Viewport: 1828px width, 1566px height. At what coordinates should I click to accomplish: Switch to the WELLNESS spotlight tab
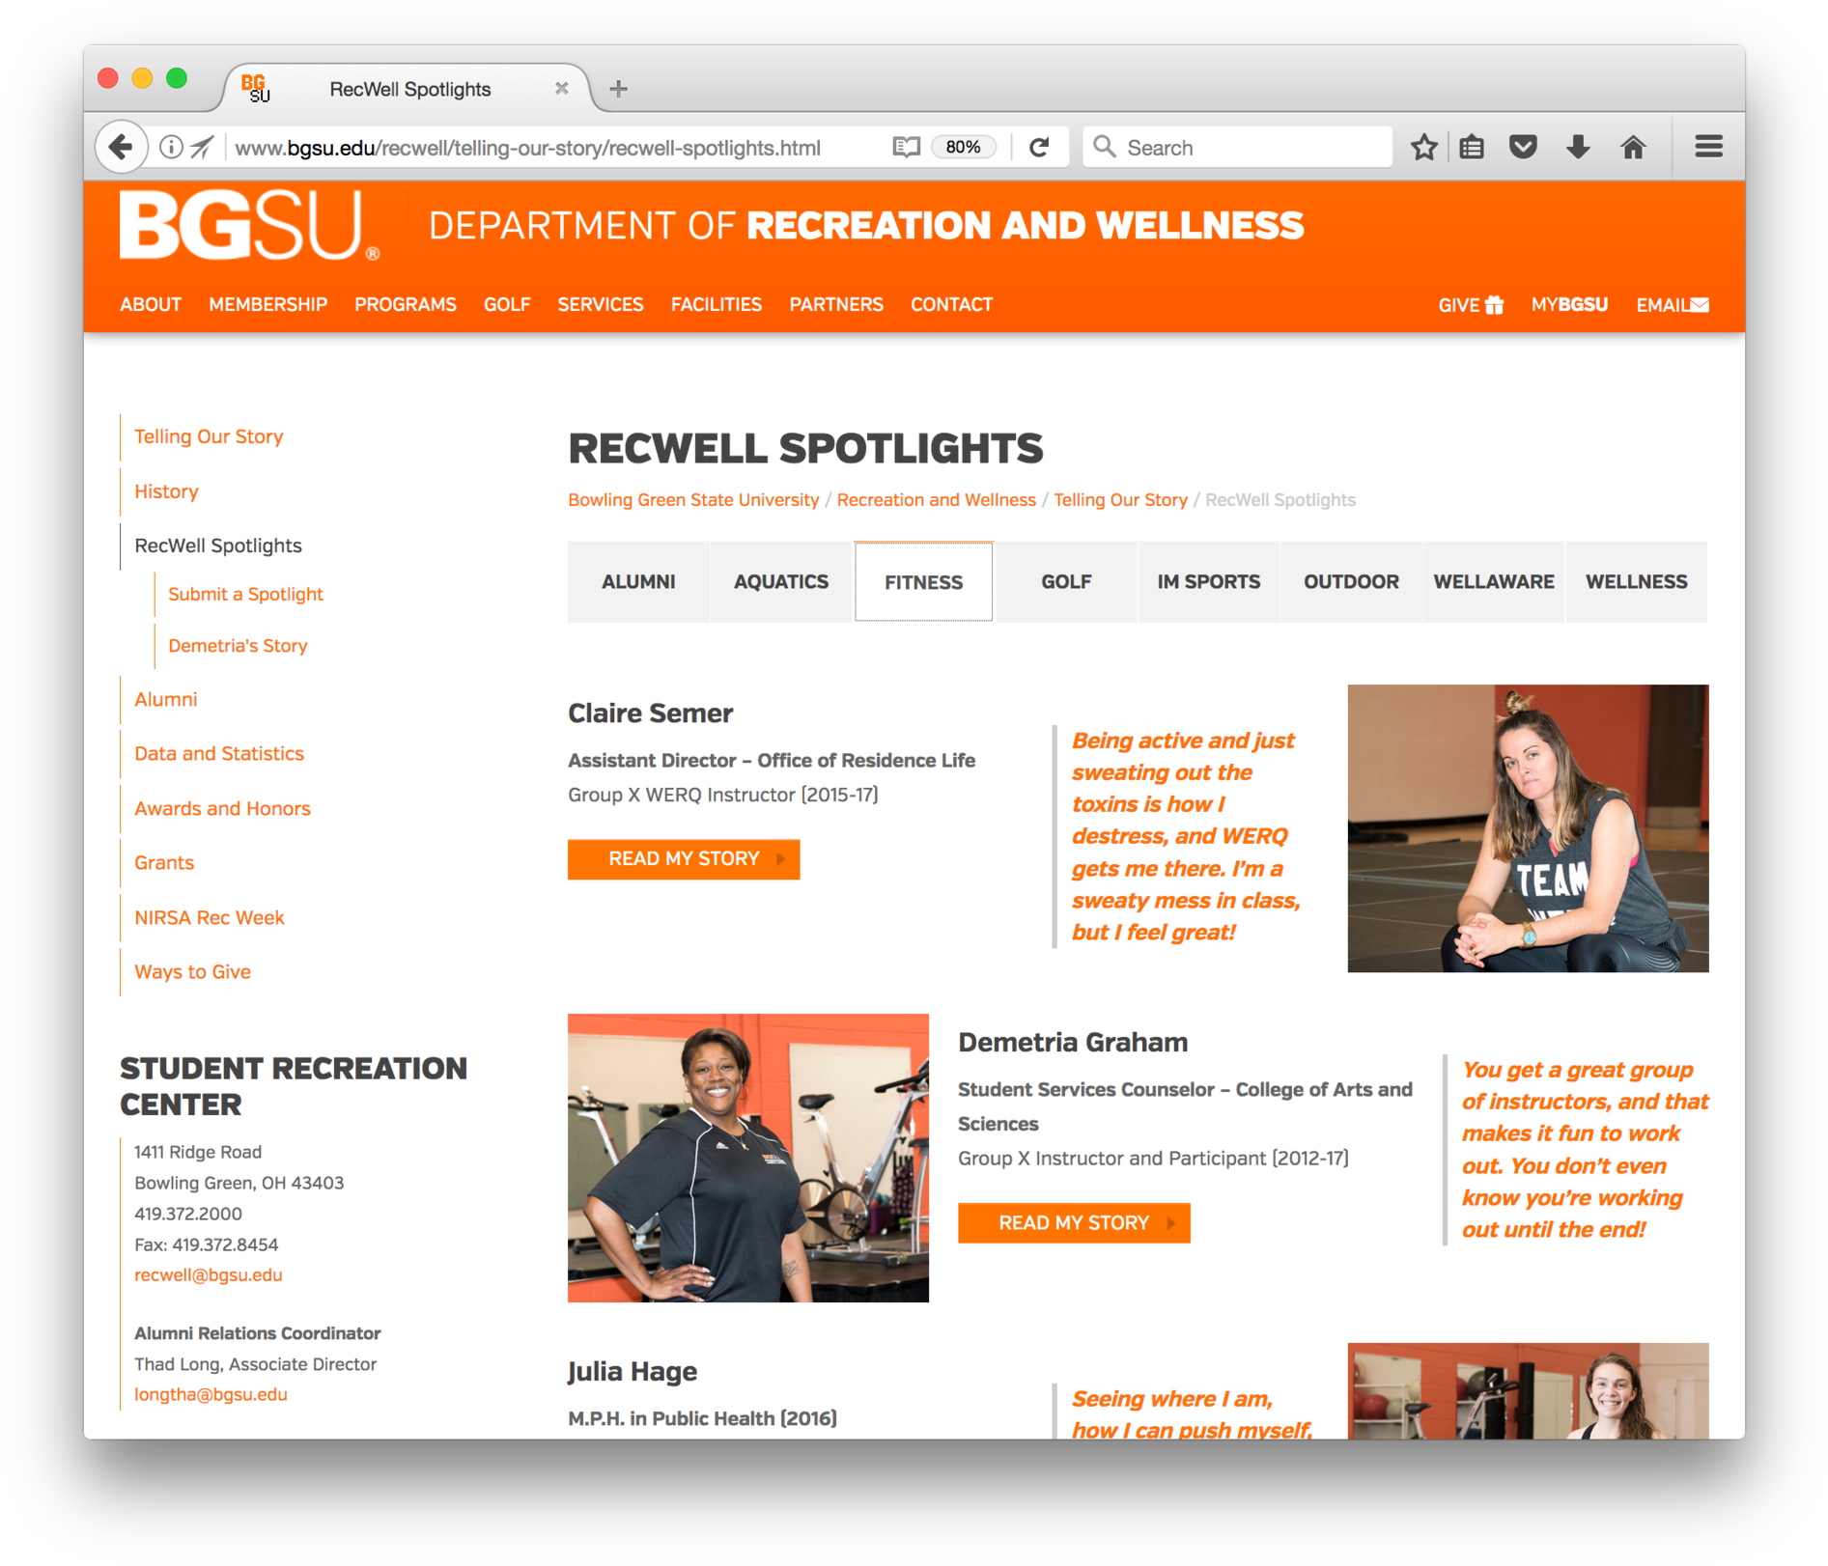(1637, 582)
